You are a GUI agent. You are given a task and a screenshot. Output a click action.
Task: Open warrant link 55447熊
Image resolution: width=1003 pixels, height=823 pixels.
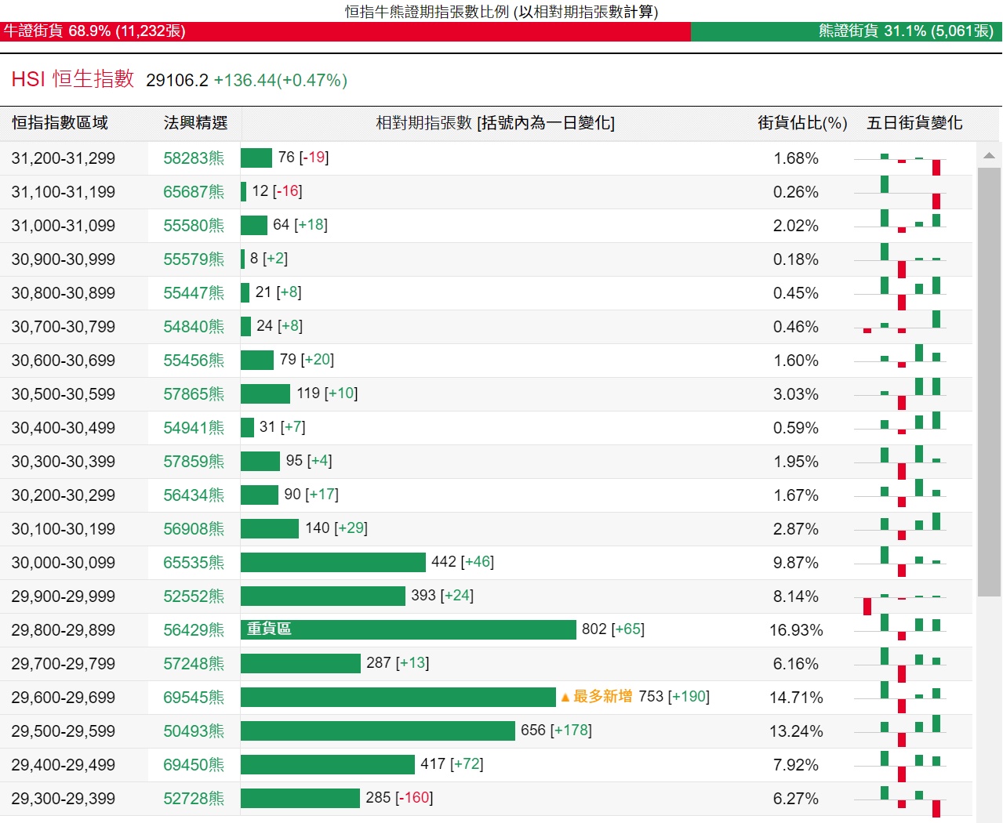tap(194, 293)
